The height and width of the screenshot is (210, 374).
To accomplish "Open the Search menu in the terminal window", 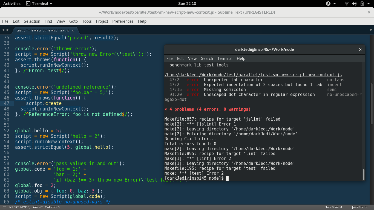I will (x=207, y=59).
